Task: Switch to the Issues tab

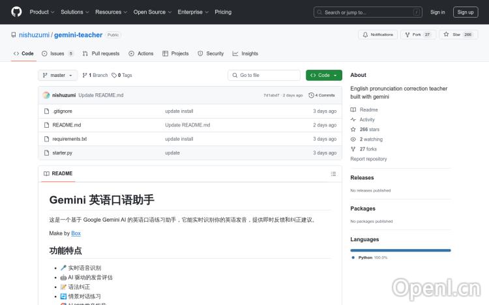Action: [57, 53]
